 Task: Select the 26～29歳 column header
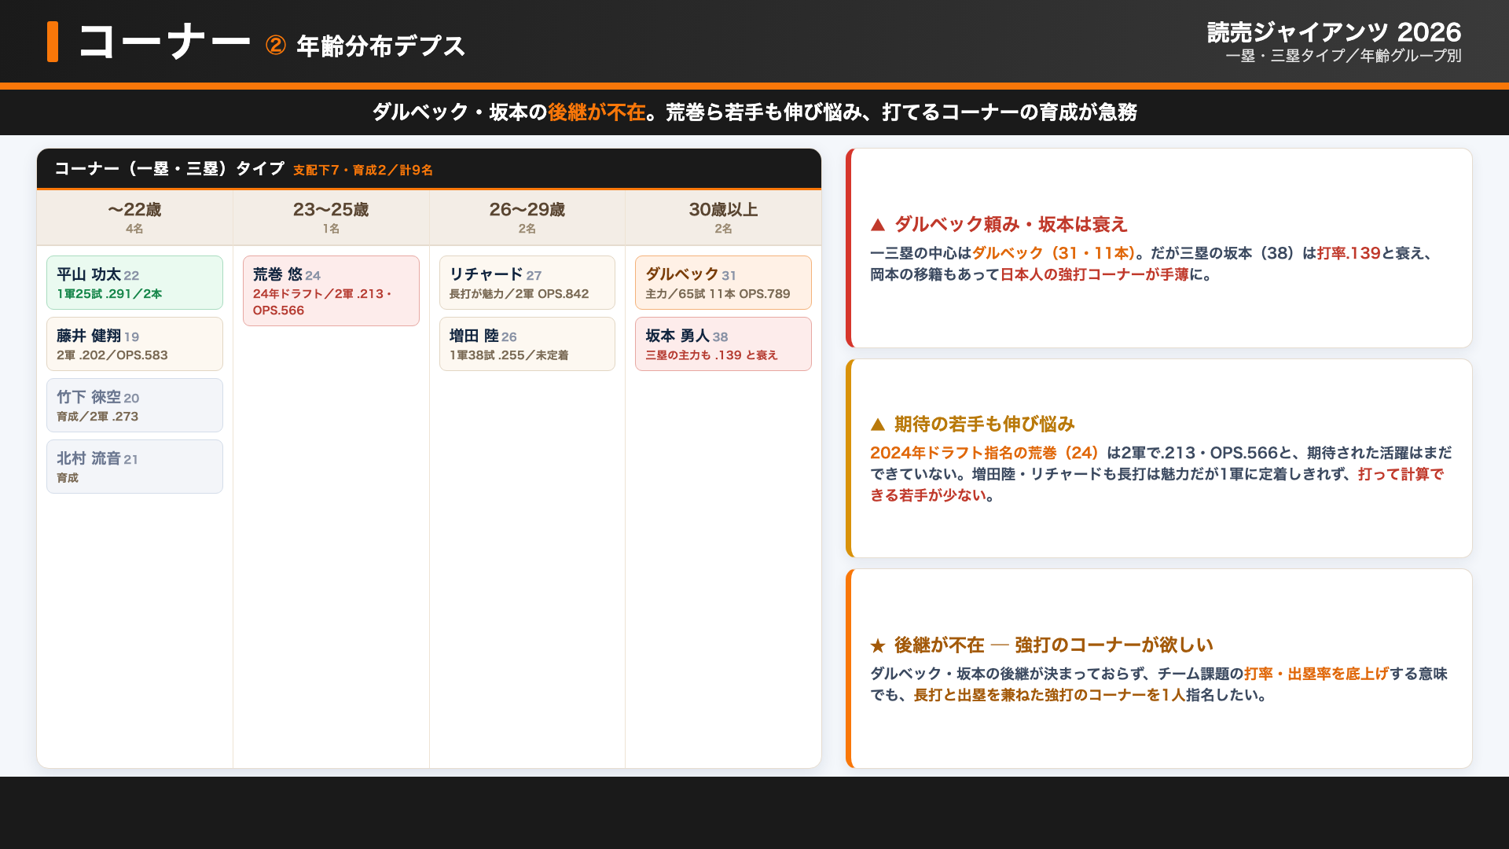click(527, 217)
